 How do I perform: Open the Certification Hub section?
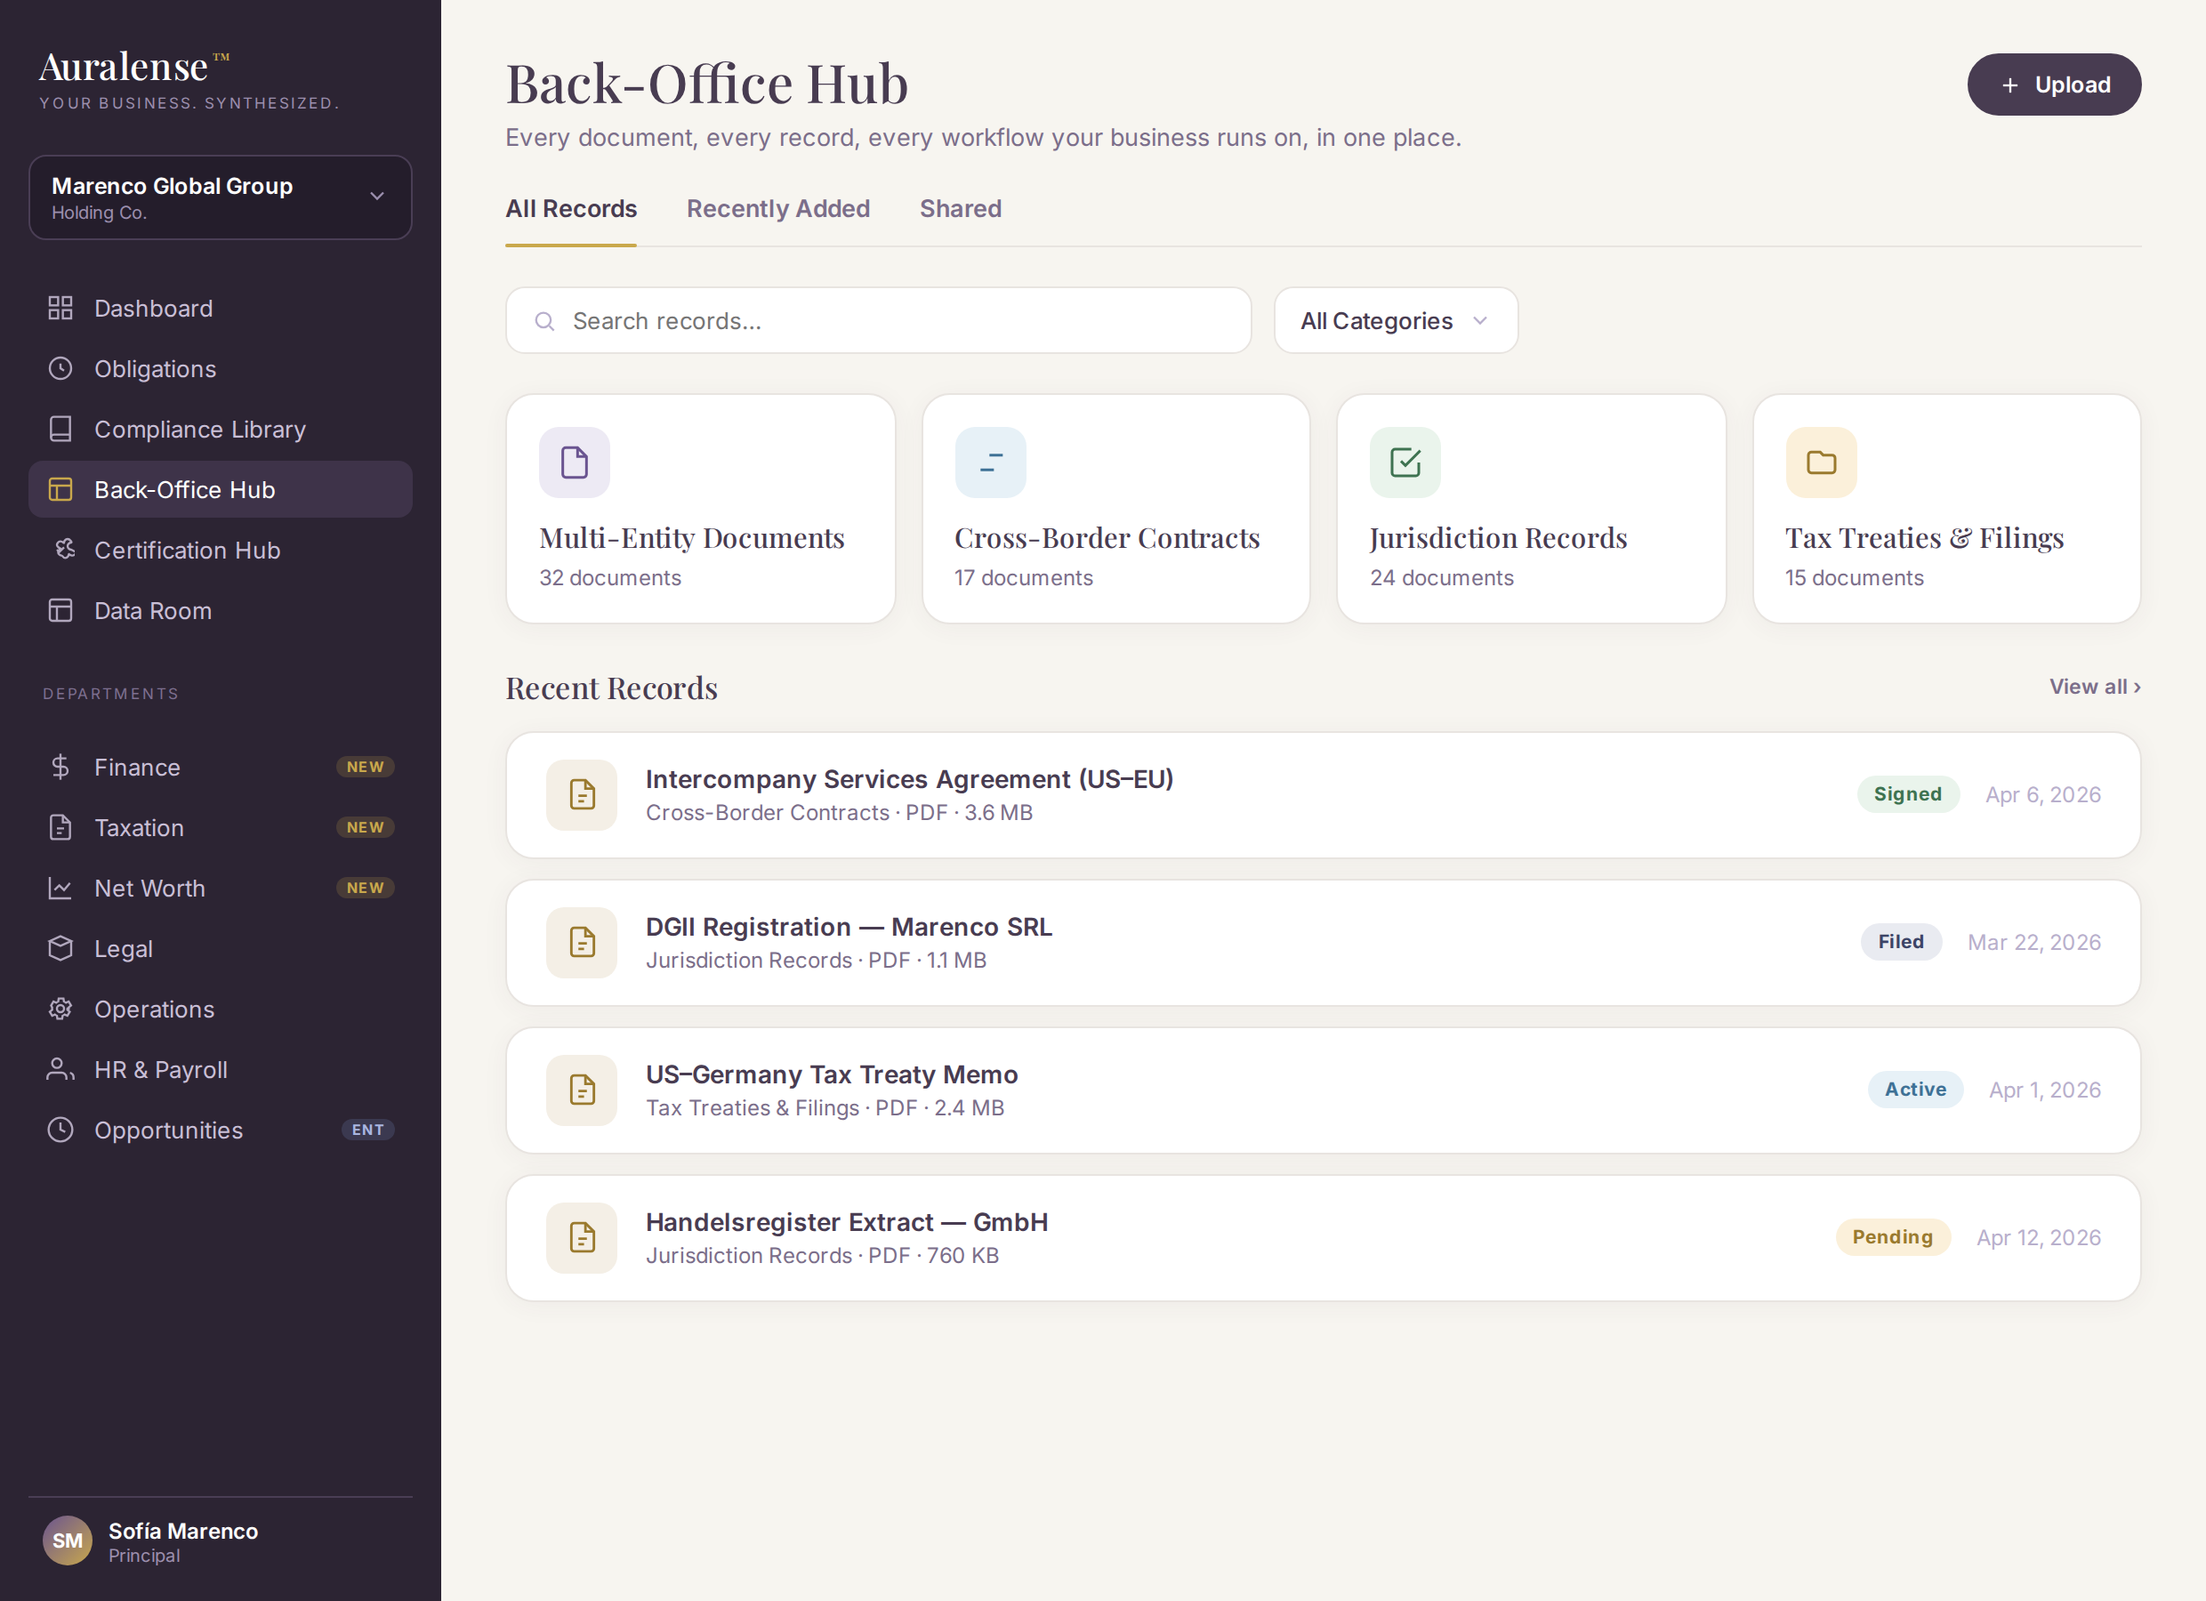point(221,550)
